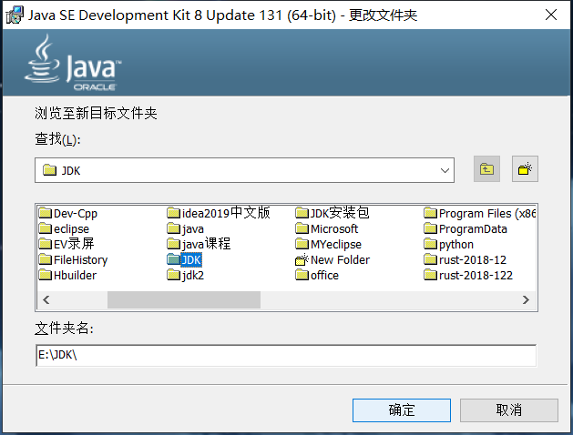Image resolution: width=573 pixels, height=435 pixels.
Task: Select the Dev-Cpp folder
Action: pyautogui.click(x=68, y=214)
